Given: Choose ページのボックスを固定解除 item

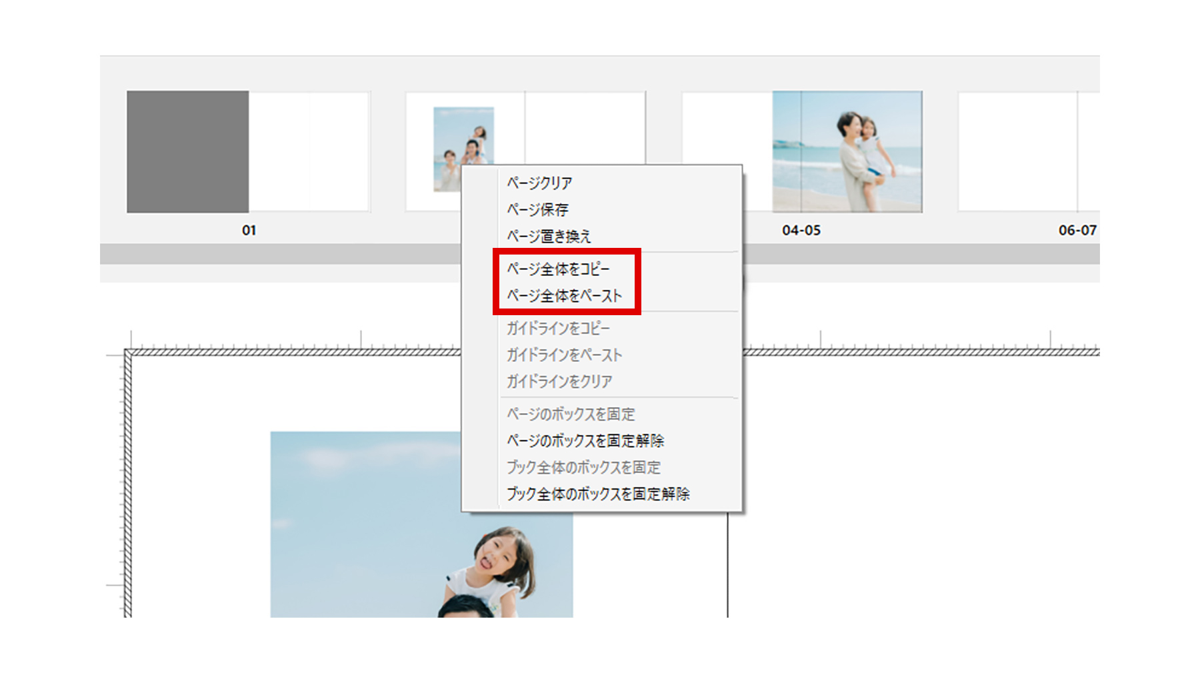Looking at the screenshot, I should (x=585, y=440).
